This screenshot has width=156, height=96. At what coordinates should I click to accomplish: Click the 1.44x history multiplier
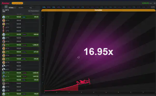tap(73, 7)
